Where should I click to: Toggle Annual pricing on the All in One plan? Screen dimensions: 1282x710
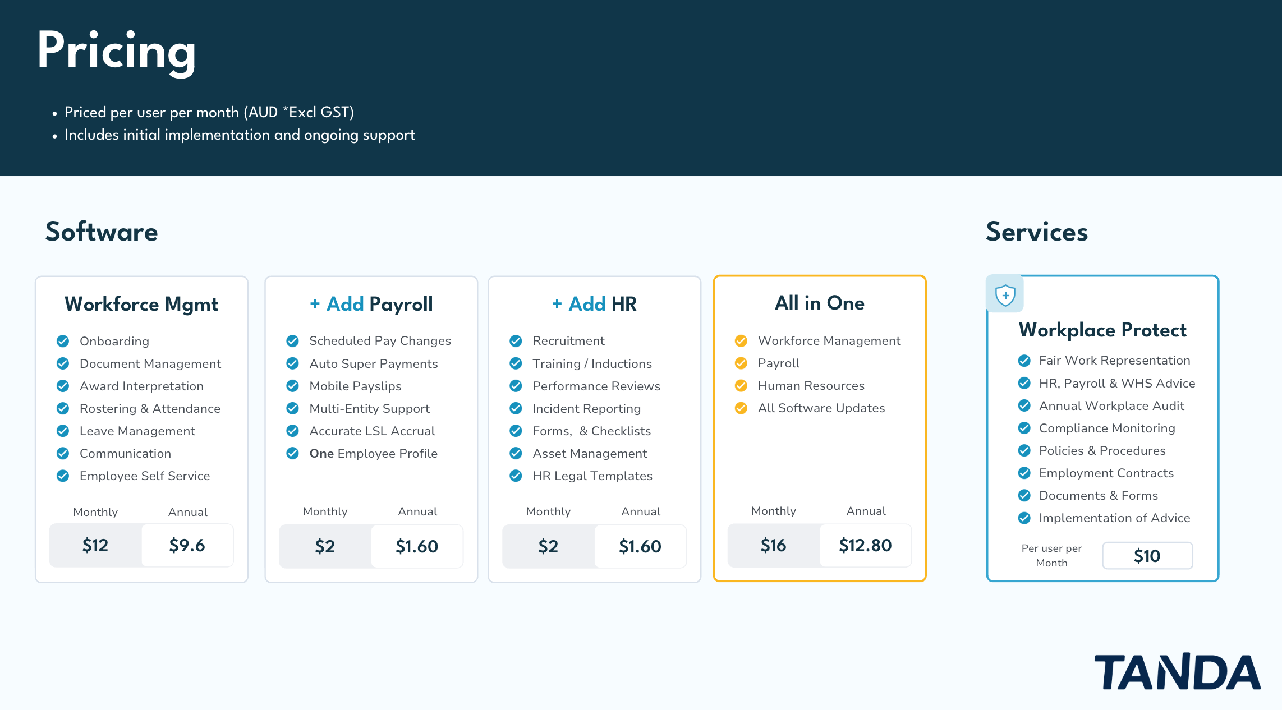click(865, 545)
